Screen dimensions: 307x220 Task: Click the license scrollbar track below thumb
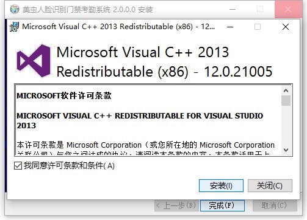tap(286, 126)
